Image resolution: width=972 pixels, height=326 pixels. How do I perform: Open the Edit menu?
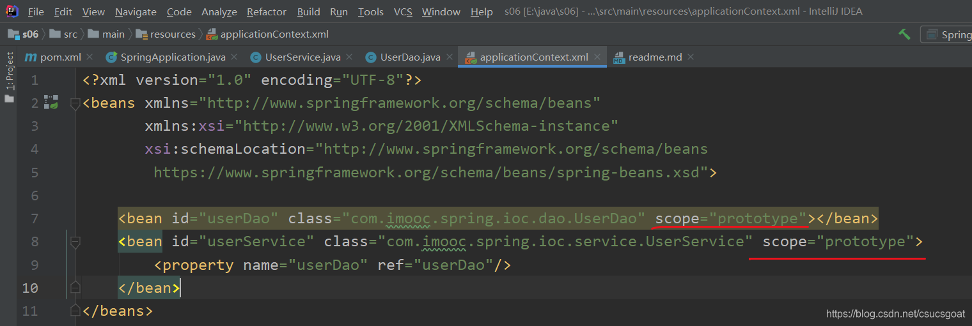[63, 11]
